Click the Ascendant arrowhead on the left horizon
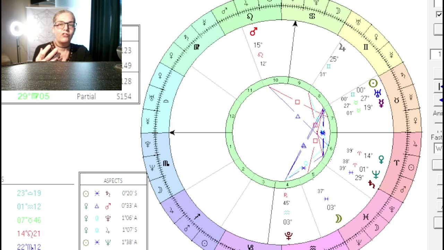Screen dimensions: 444x250 pyautogui.click(x=172, y=133)
